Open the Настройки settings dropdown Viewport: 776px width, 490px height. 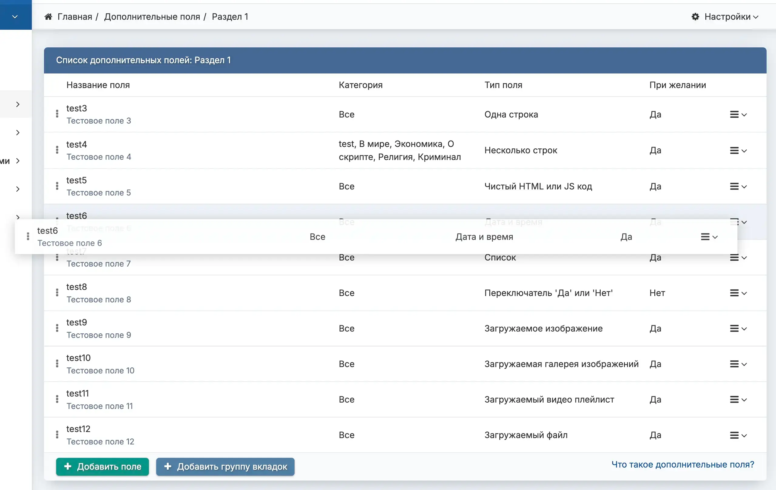coord(725,16)
